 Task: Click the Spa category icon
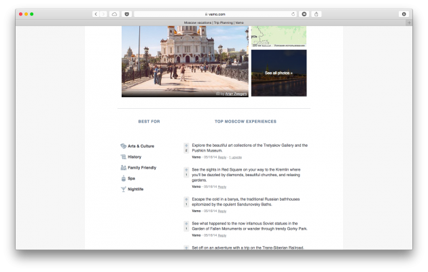(x=123, y=178)
